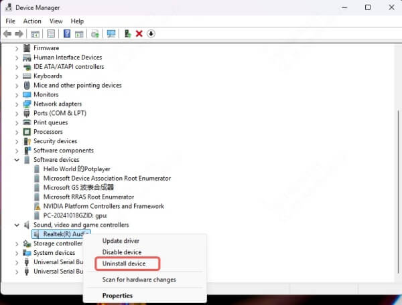Expand the Software components node
Viewport: 402px width, 305px height.
17,150
